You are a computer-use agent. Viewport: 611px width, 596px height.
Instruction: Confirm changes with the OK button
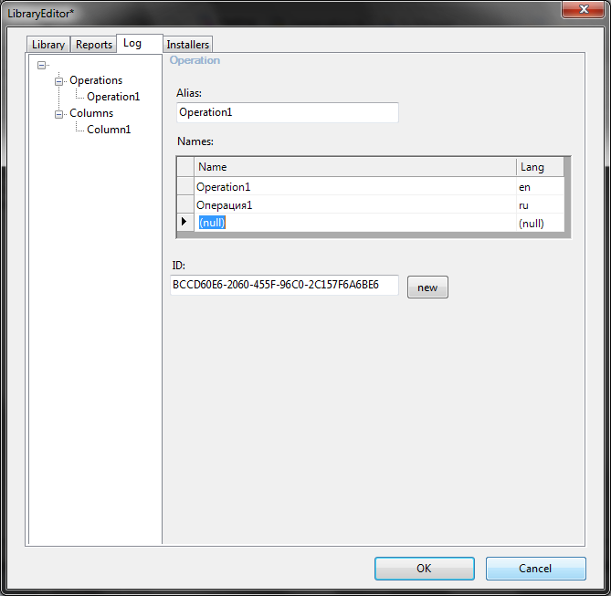pos(424,569)
